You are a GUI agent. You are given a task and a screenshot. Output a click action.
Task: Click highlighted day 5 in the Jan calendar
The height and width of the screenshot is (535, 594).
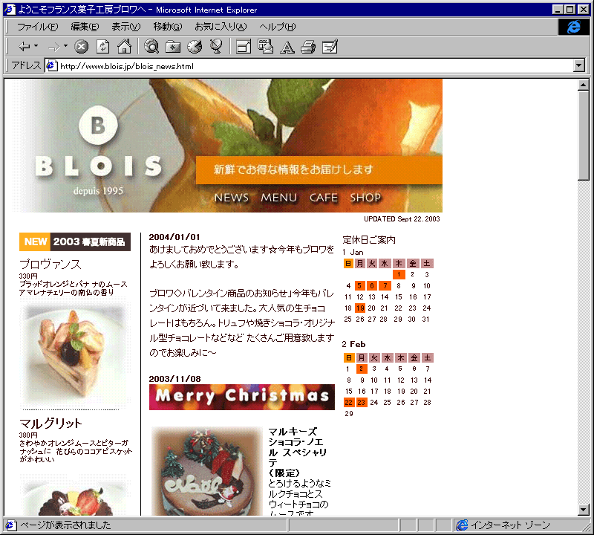[360, 285]
